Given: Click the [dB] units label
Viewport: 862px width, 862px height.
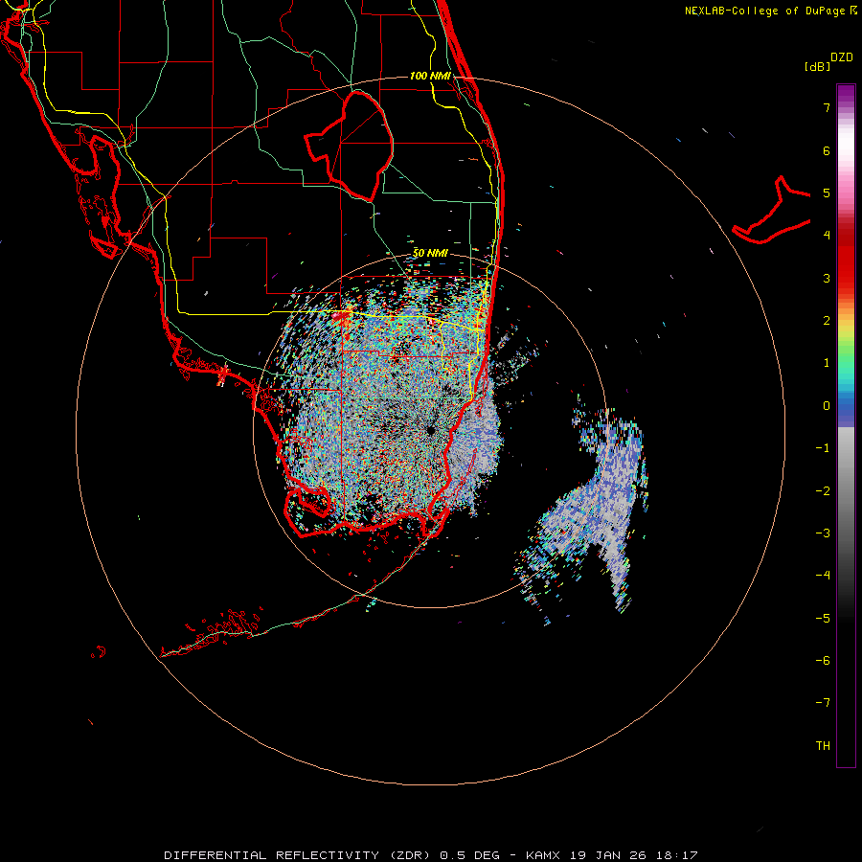Looking at the screenshot, I should point(818,66).
